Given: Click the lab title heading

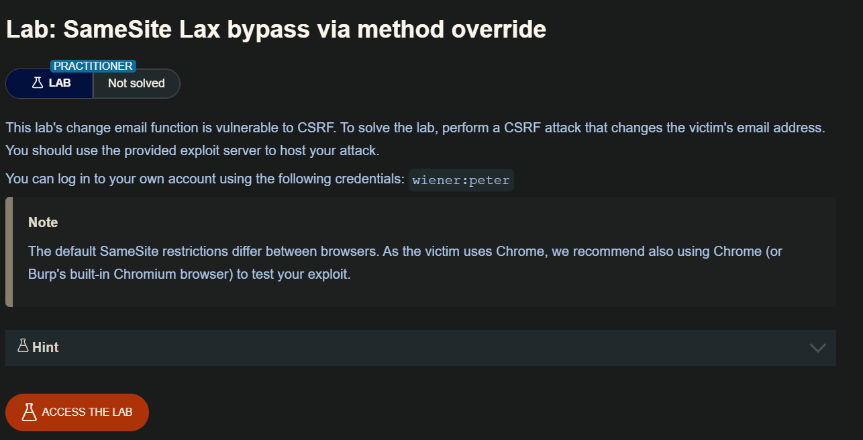Looking at the screenshot, I should pos(276,30).
